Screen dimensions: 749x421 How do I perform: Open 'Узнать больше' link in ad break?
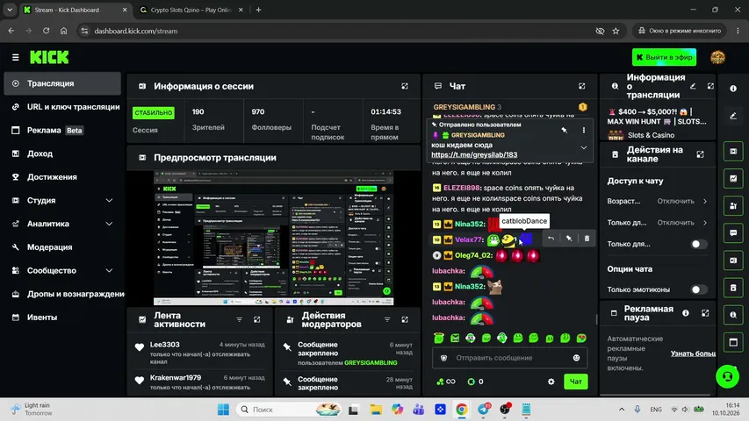pos(693,353)
